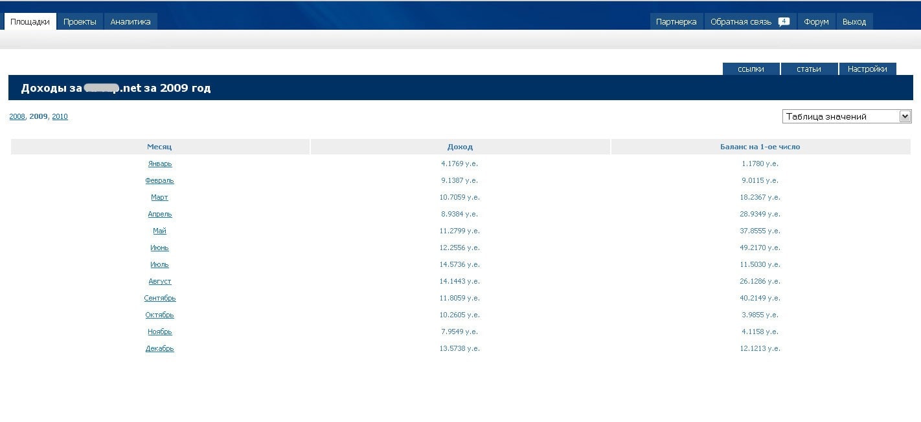The width and height of the screenshot is (921, 422).
Task: Select balance value 9.0115 у.е.
Action: pyautogui.click(x=760, y=180)
